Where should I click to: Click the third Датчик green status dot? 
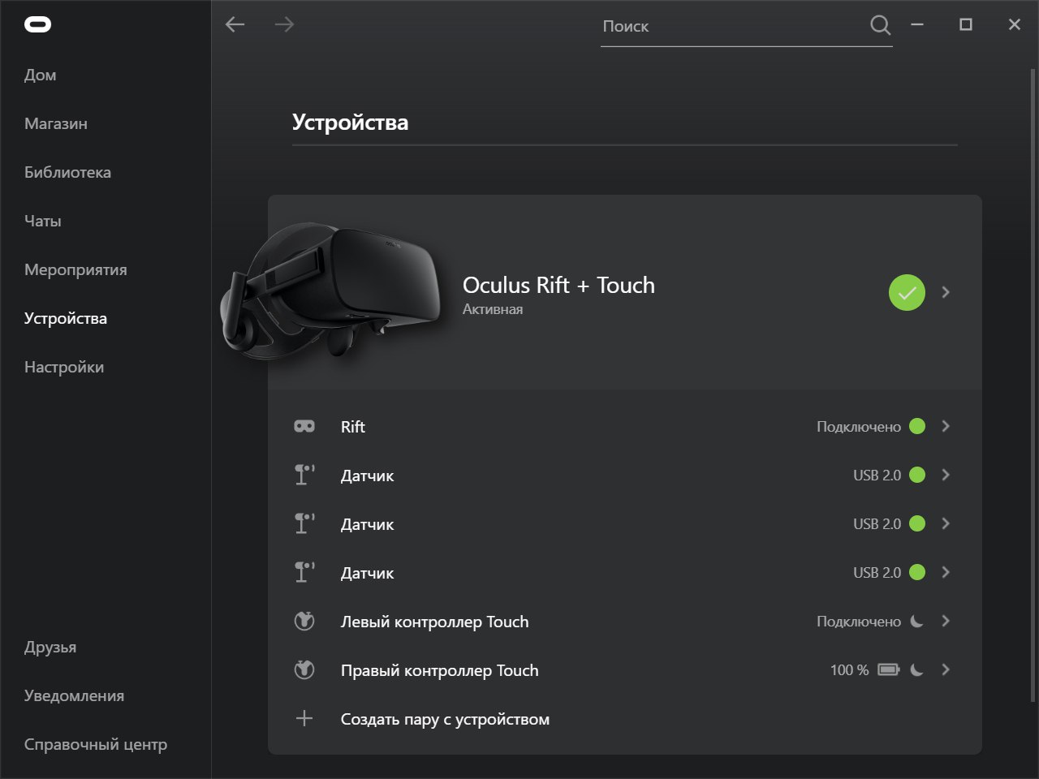click(x=917, y=572)
